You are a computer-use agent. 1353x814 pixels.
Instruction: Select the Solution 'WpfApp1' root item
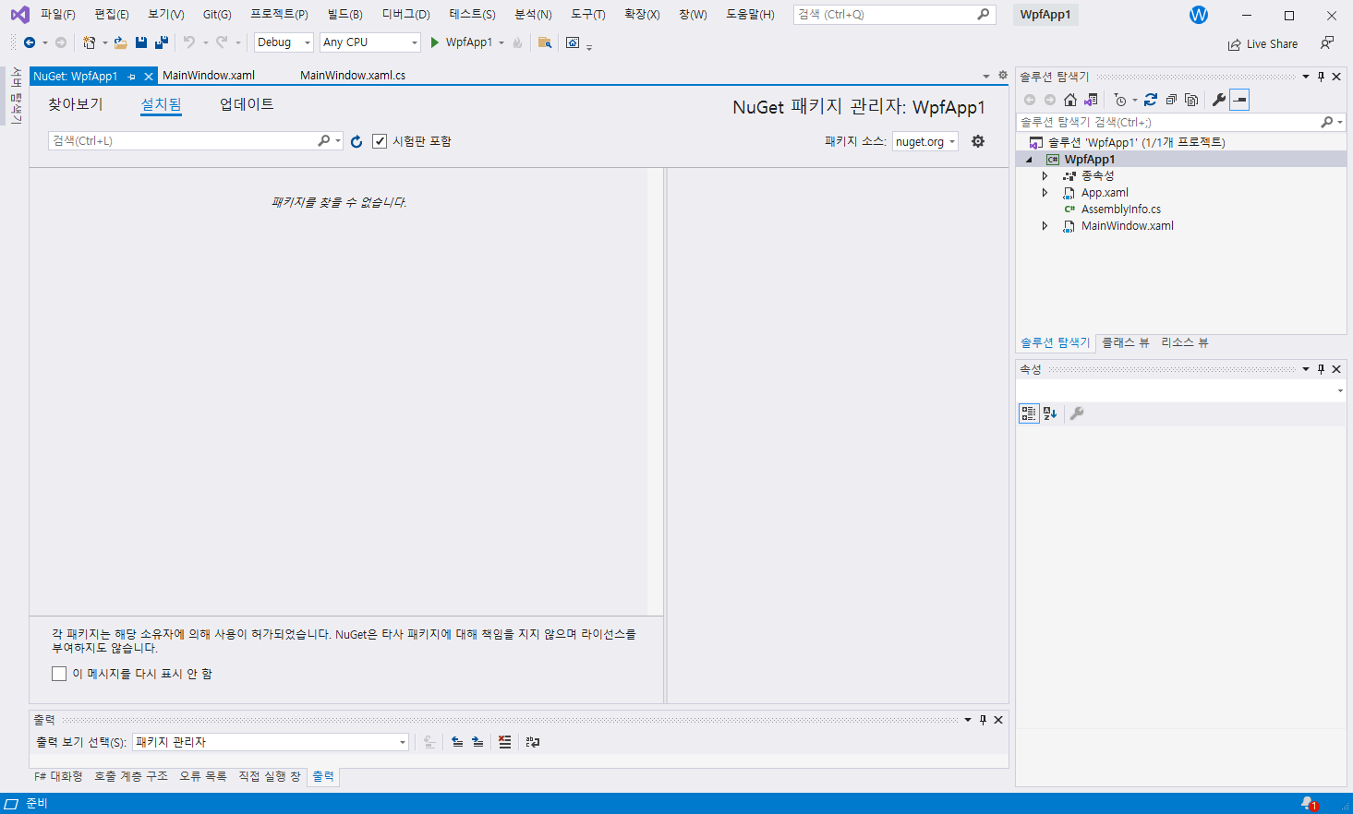pyautogui.click(x=1136, y=142)
